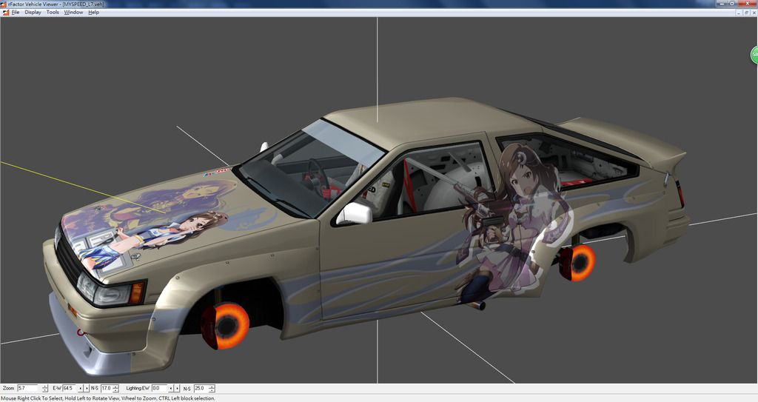The height and width of the screenshot is (402, 758).
Task: Close the inner MYSPEED_L7.veh document window
Action: (x=754, y=13)
